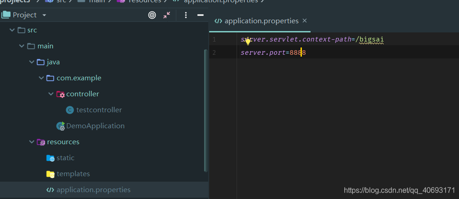Hide the Project panel with minimize dash
The image size is (459, 199).
click(x=200, y=15)
